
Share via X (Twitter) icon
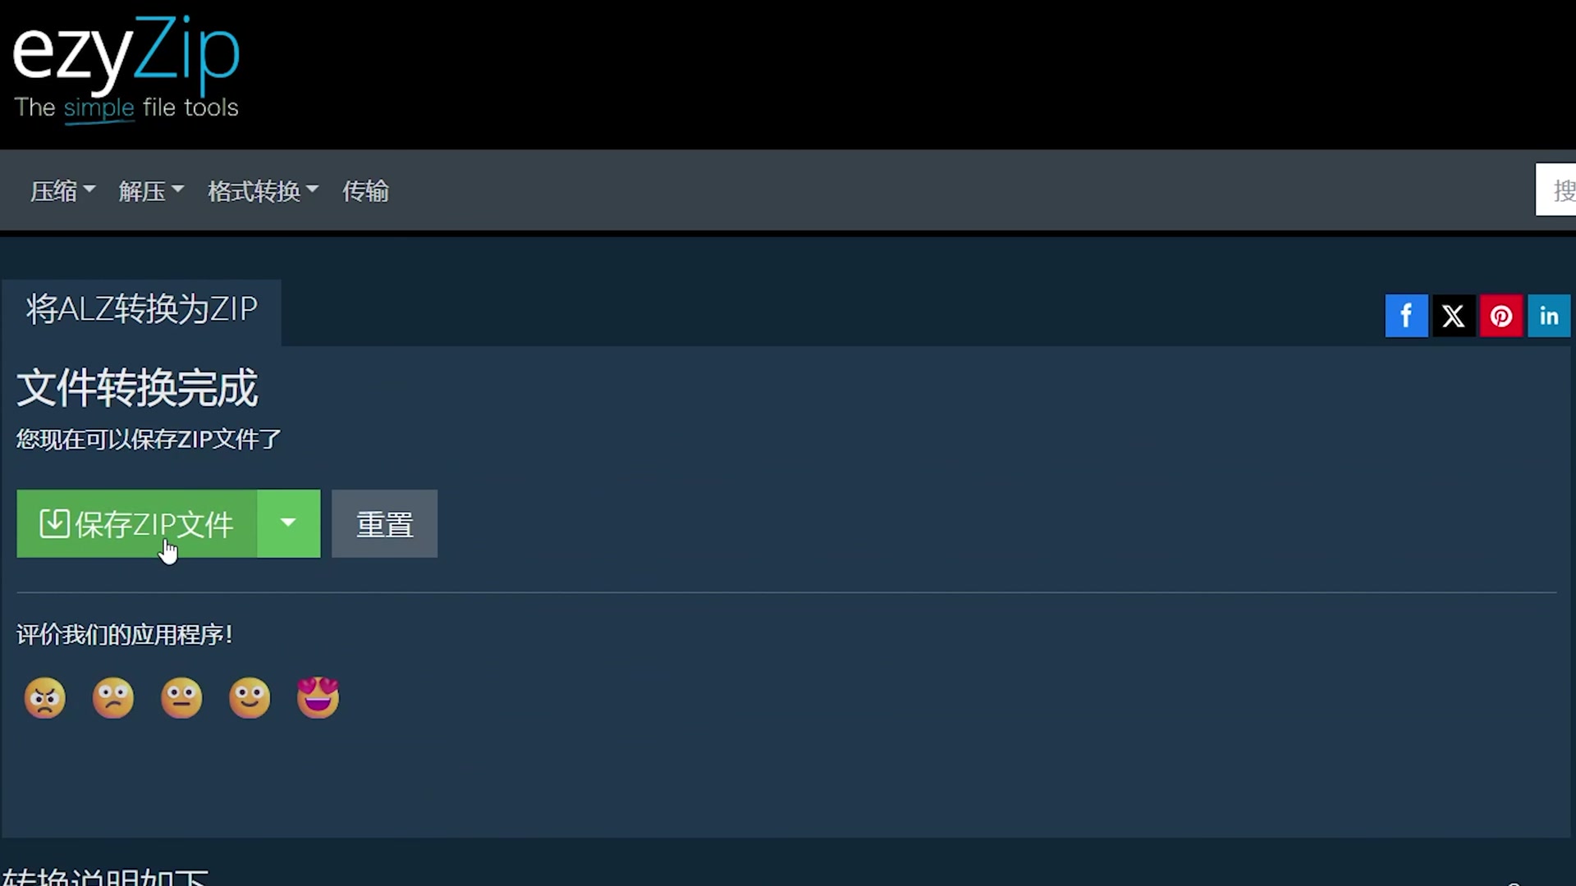pos(1454,316)
